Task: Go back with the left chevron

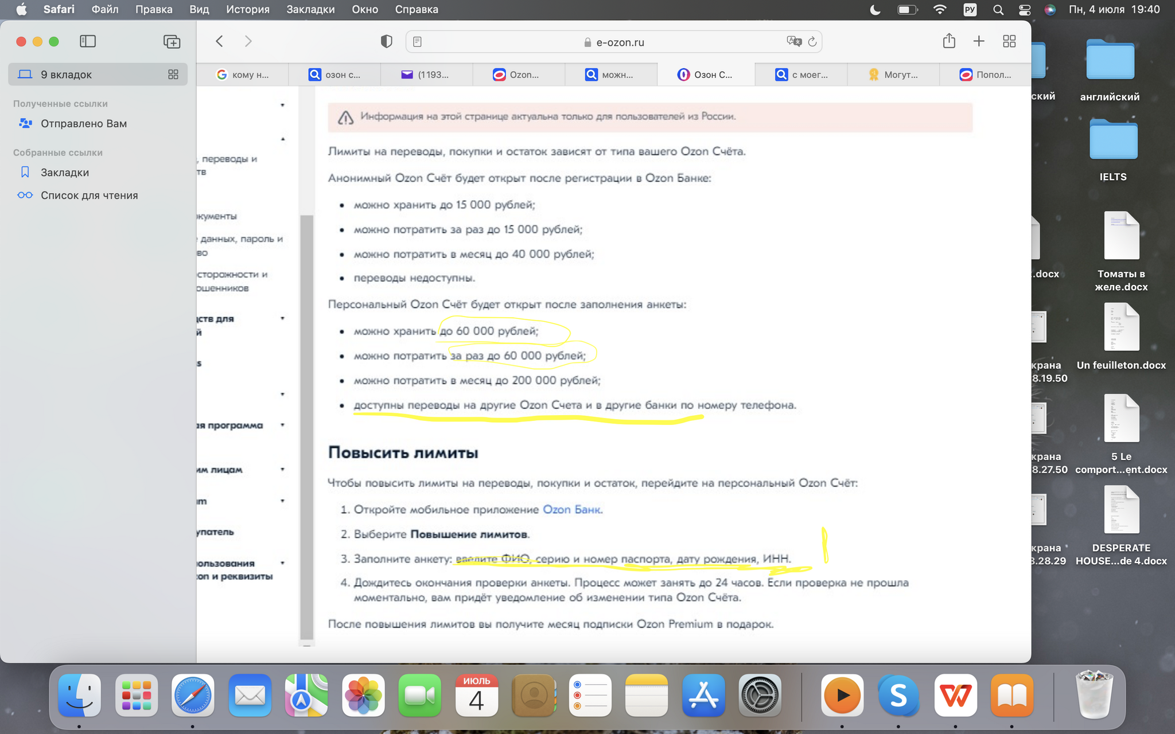Action: (219, 41)
